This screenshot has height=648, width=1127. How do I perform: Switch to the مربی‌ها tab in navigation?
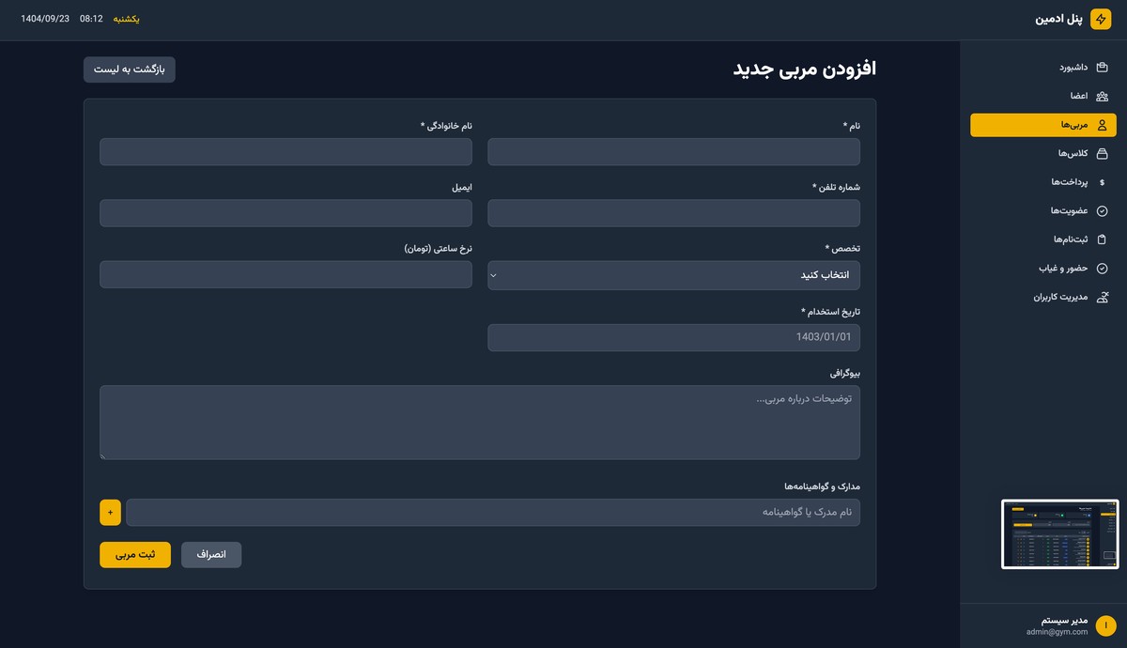pos(1042,124)
